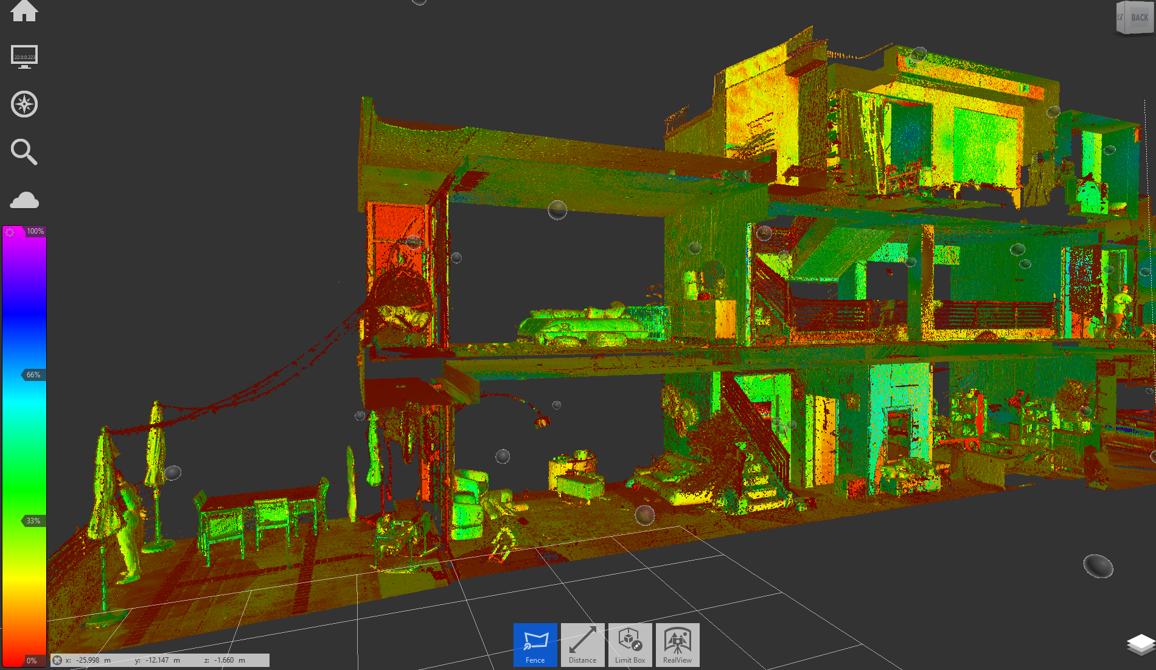
Task: Click the z coordinate value field
Action: point(225,660)
